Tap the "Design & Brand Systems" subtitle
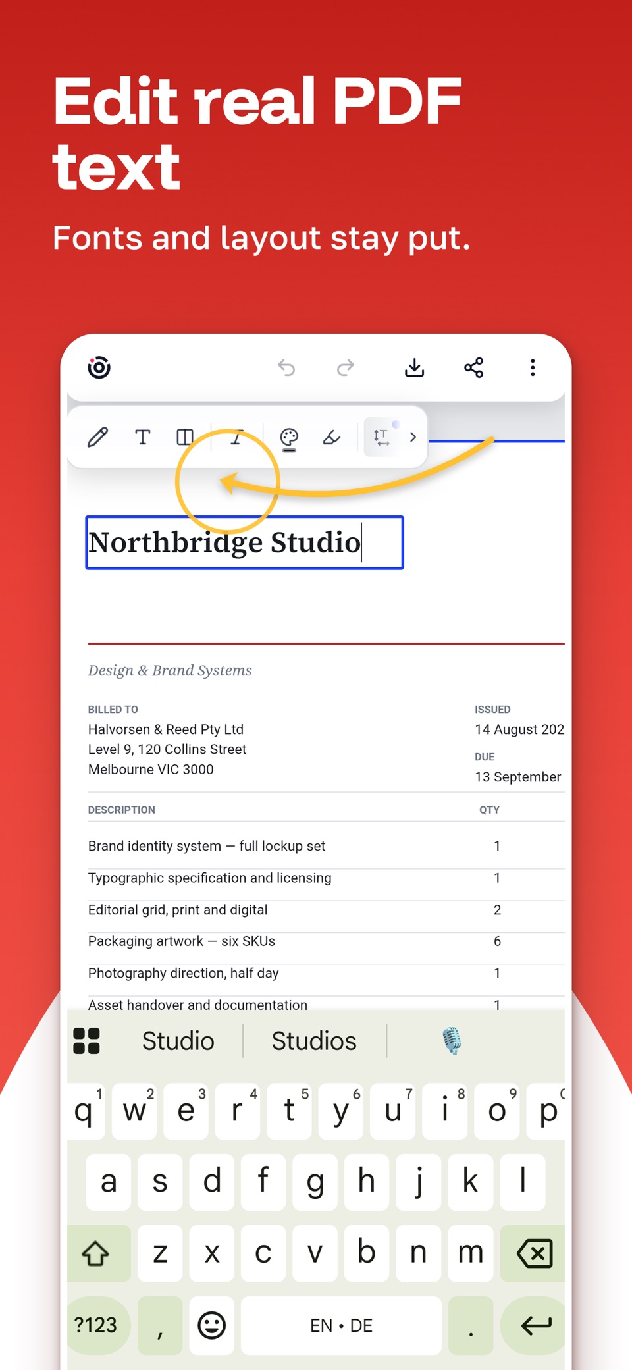 pos(170,670)
